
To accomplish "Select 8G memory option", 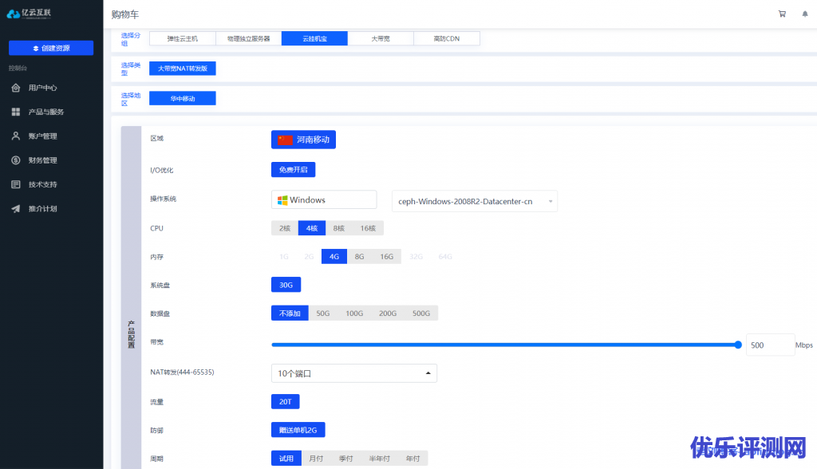I will [359, 257].
